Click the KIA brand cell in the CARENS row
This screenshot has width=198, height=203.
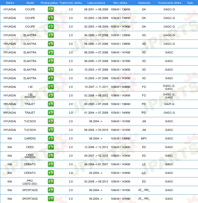click(x=10, y=138)
